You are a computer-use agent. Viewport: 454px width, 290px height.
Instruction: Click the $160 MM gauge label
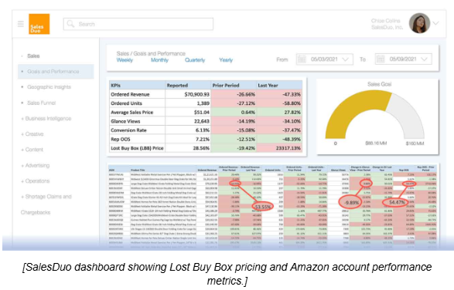click(x=415, y=143)
